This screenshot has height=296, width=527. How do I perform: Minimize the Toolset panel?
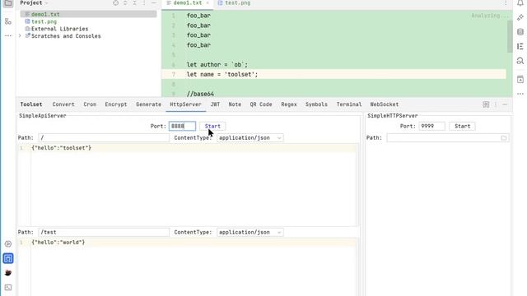pos(505,104)
